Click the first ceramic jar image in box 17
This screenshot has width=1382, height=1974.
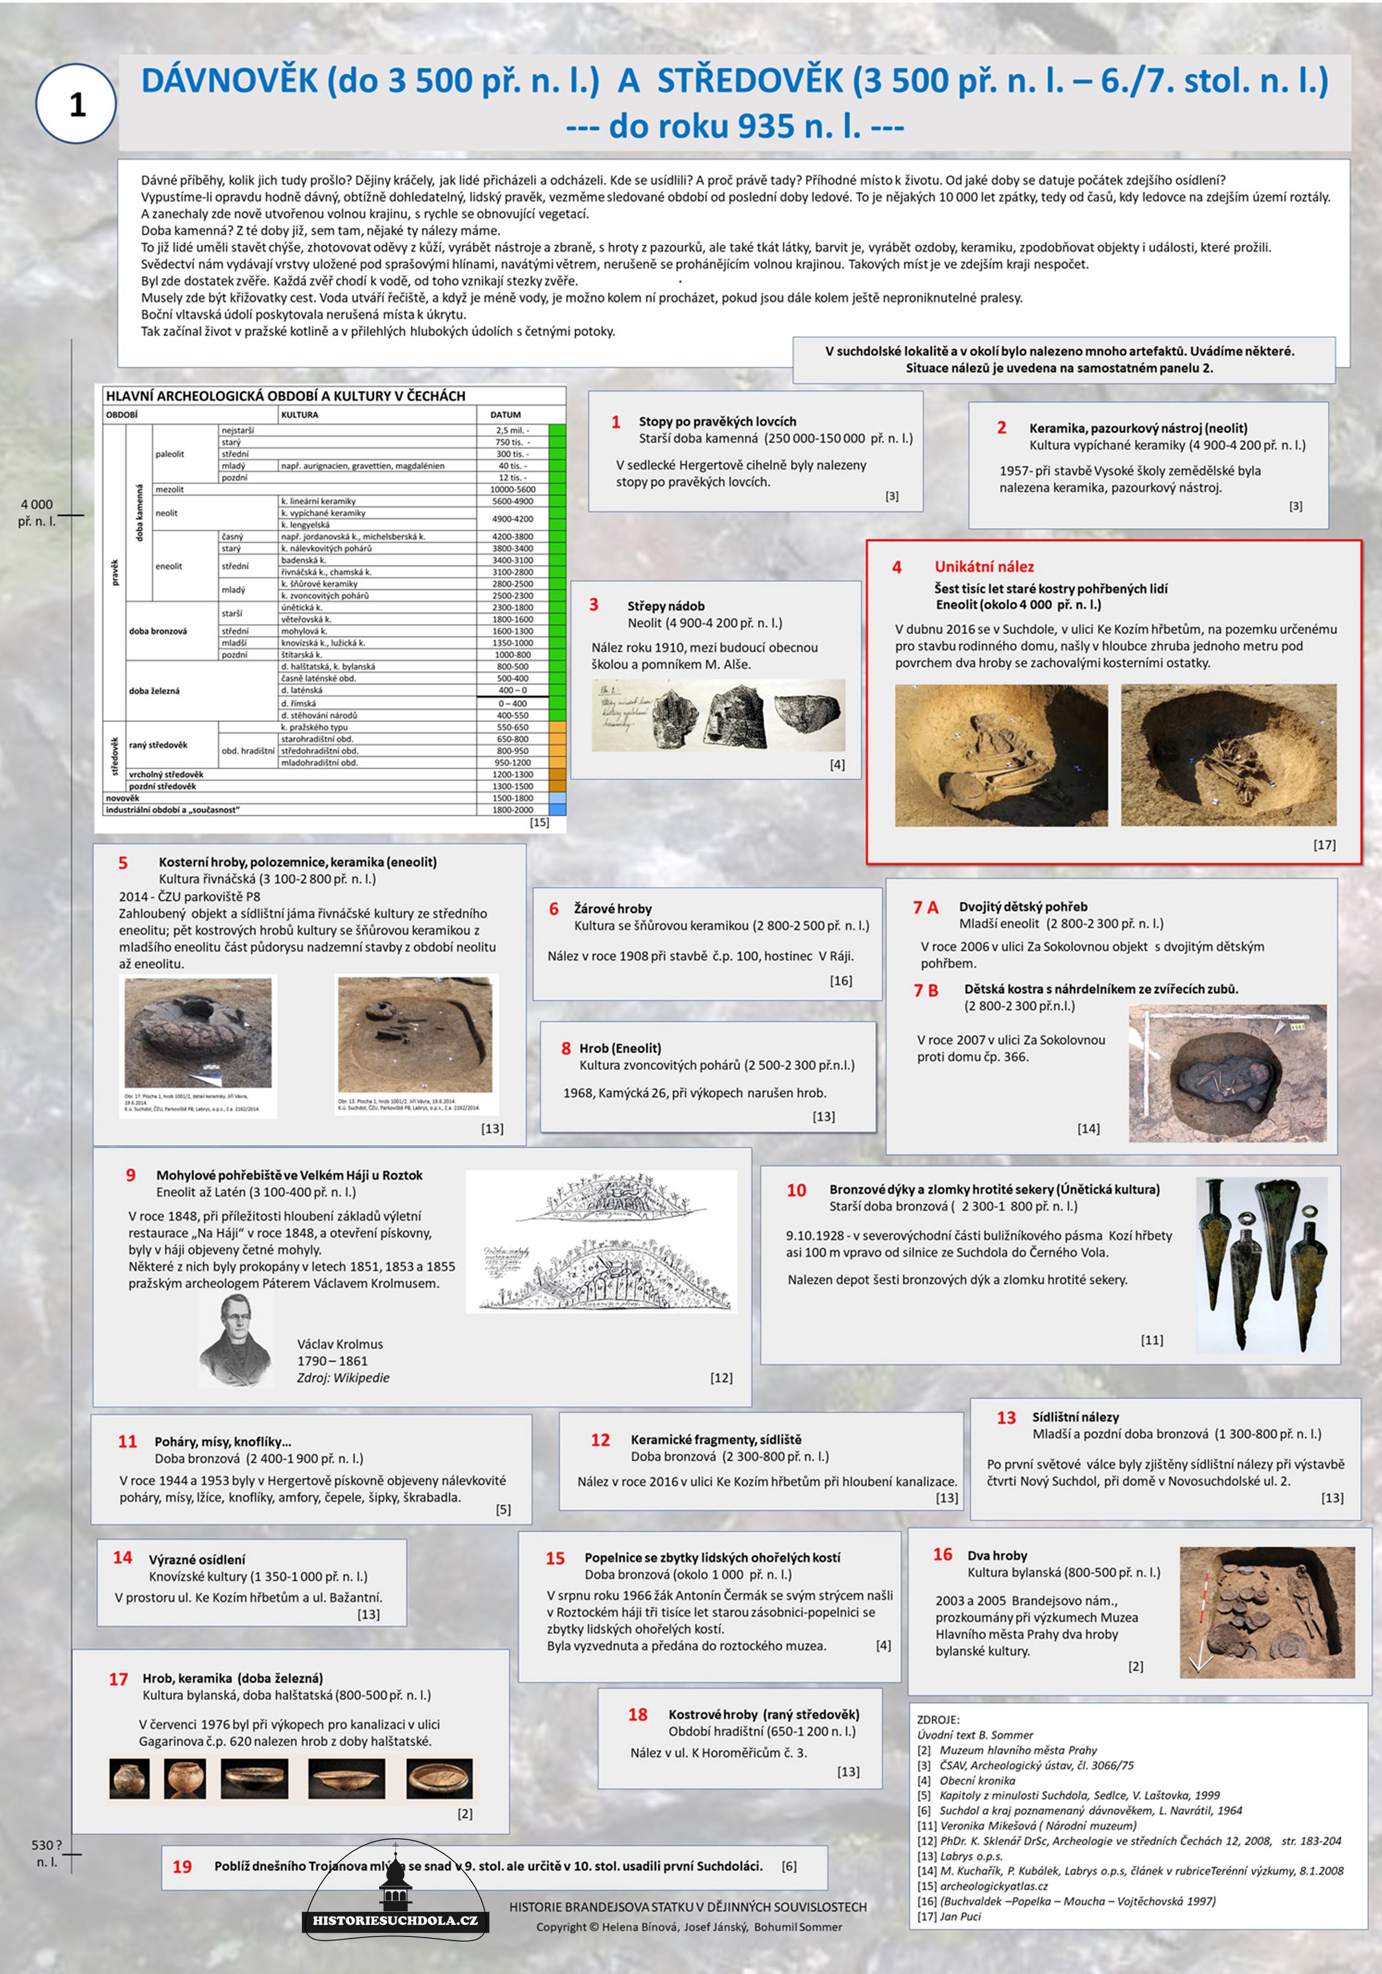130,1780
